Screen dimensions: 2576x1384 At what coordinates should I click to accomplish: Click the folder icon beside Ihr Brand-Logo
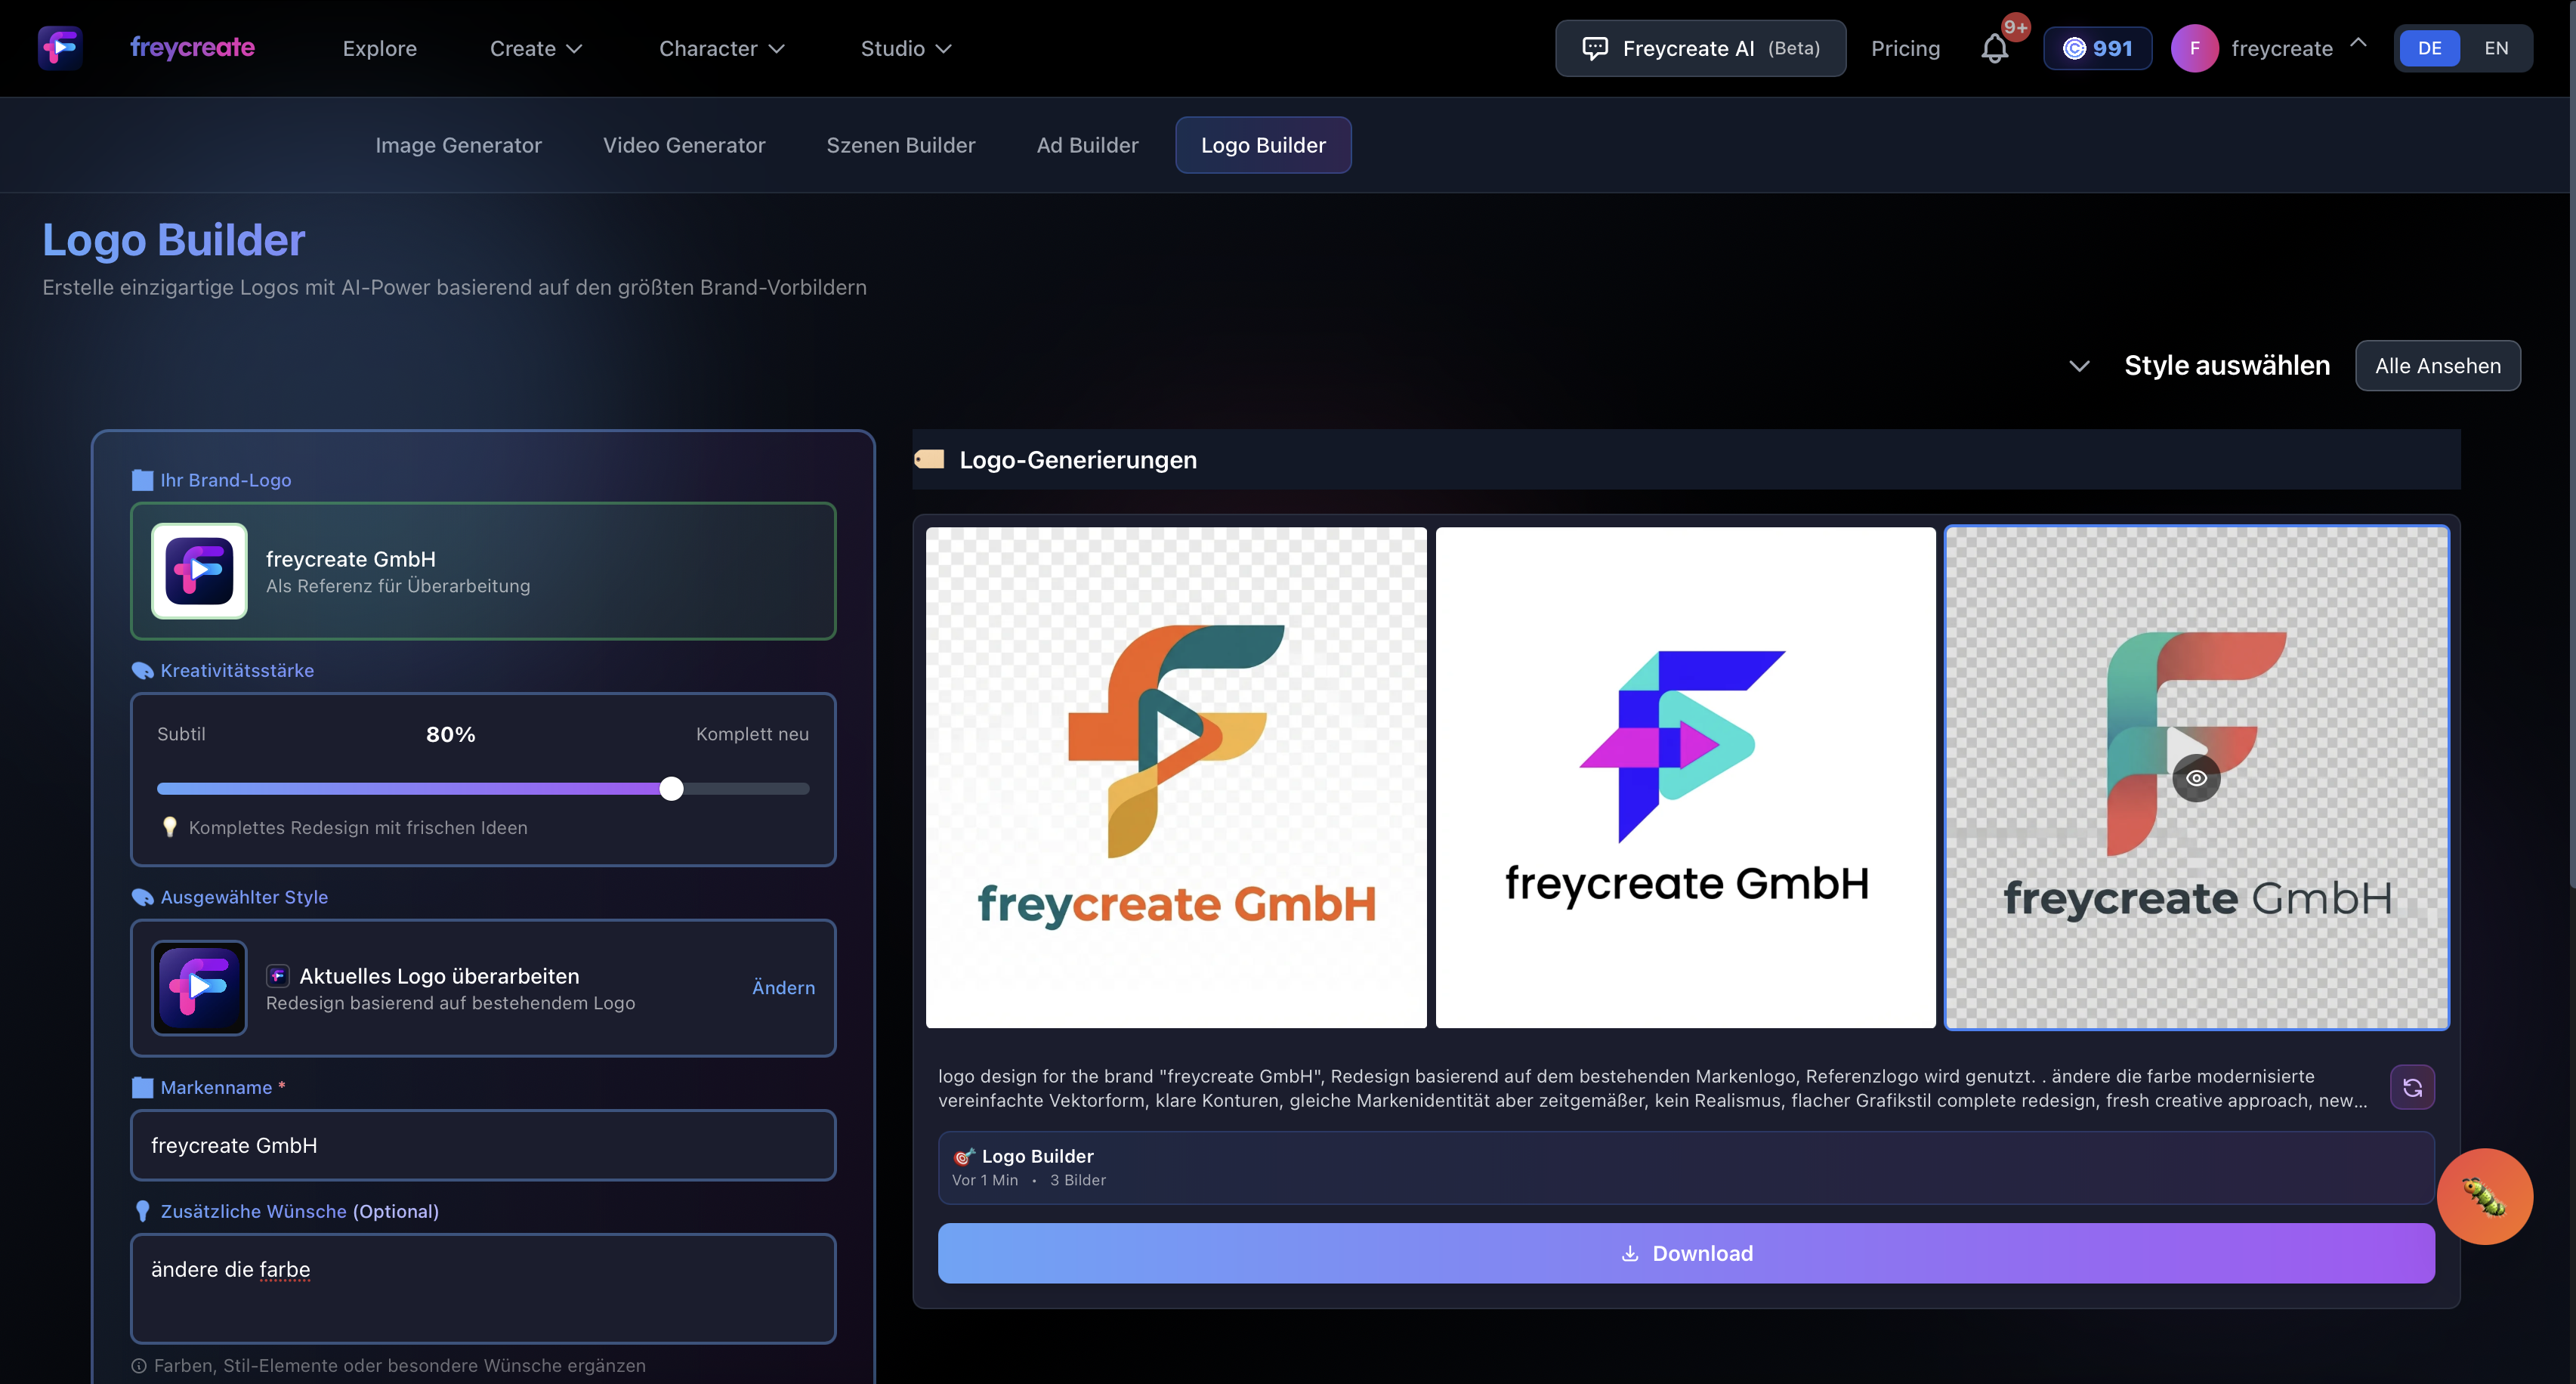click(142, 480)
